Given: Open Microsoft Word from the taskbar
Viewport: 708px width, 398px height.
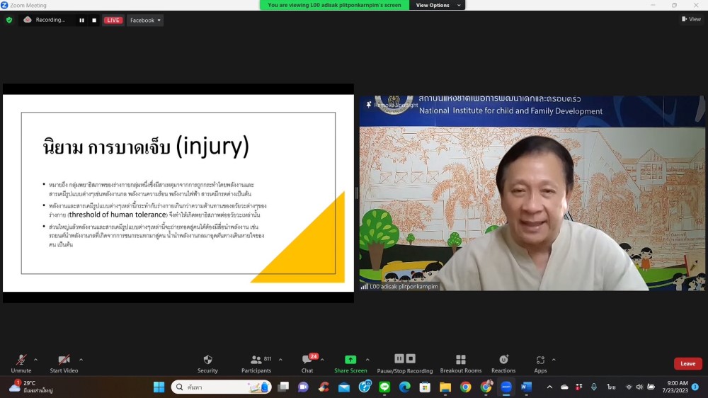Looking at the screenshot, I should (526, 387).
